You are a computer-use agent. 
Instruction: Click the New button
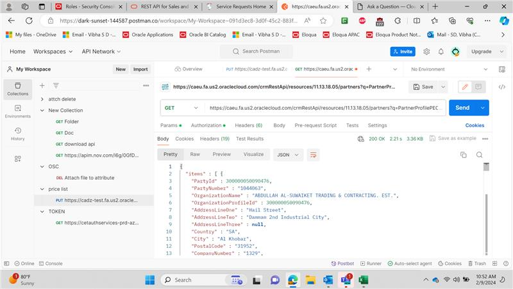click(x=121, y=69)
